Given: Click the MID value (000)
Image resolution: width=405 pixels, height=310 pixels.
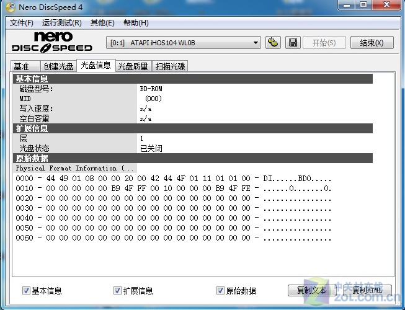Looking at the screenshot, I should 153,99.
